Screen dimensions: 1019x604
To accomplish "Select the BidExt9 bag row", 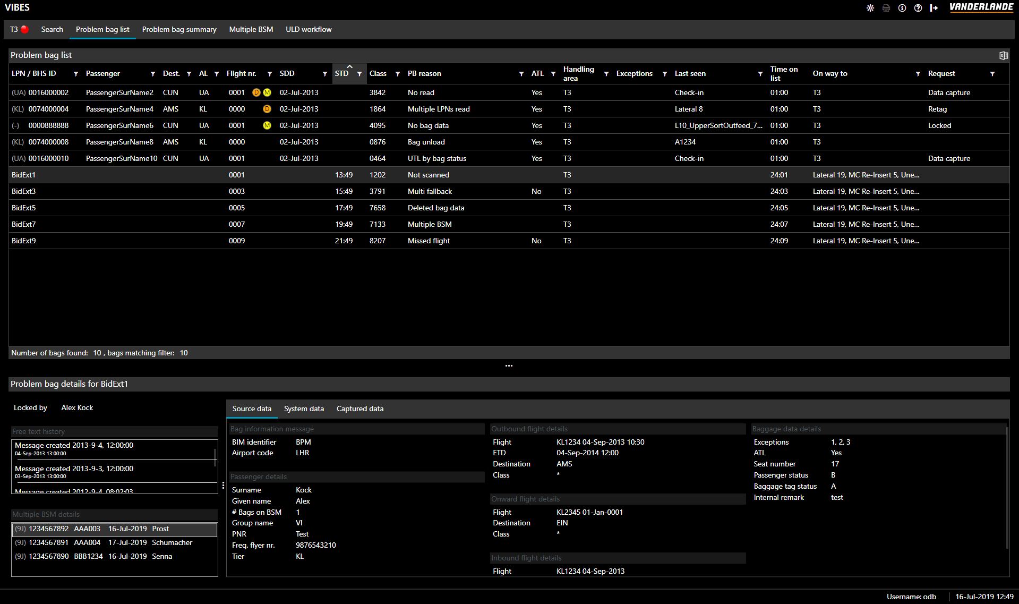I will 509,241.
